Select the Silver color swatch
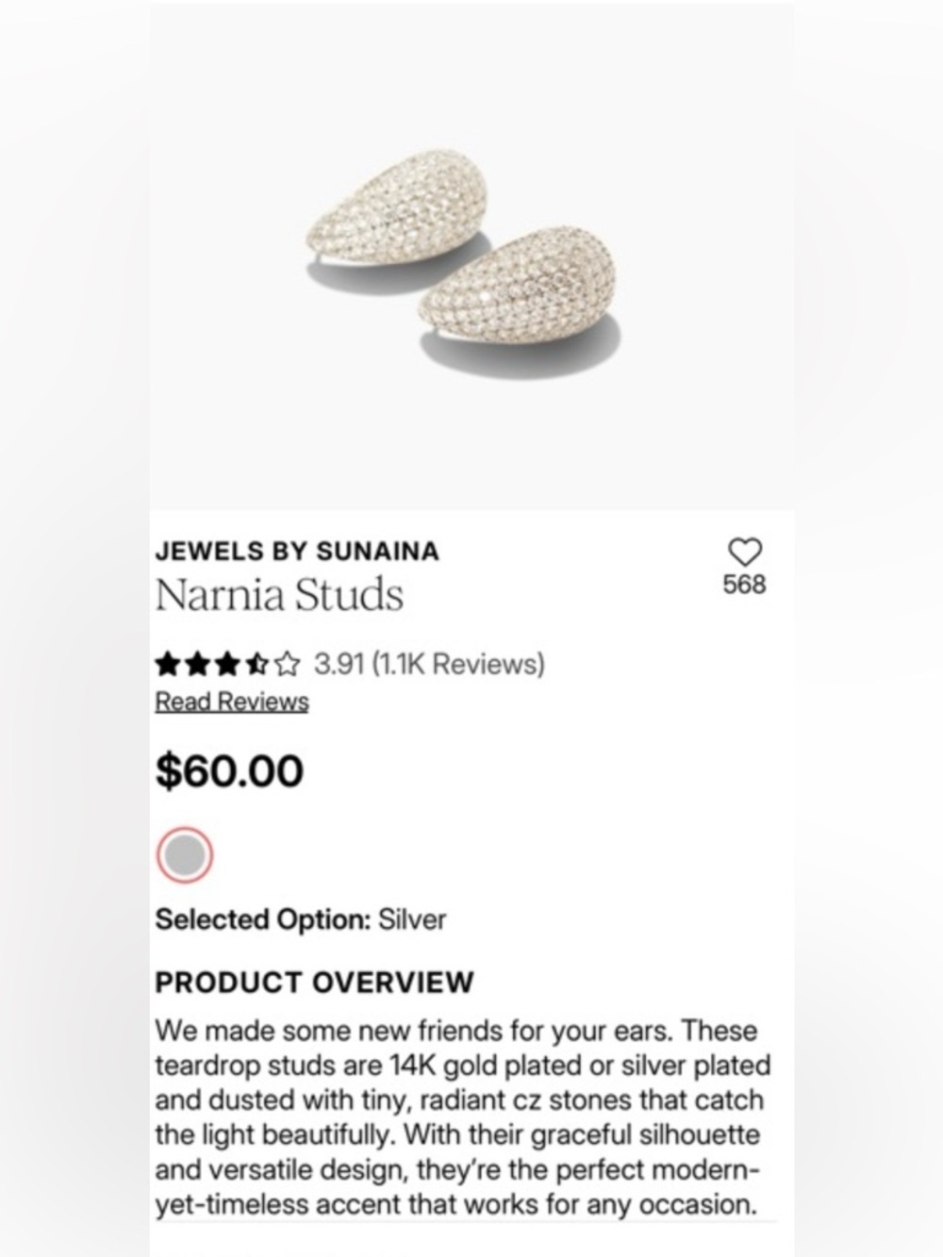Image resolution: width=943 pixels, height=1257 pixels. [x=185, y=854]
